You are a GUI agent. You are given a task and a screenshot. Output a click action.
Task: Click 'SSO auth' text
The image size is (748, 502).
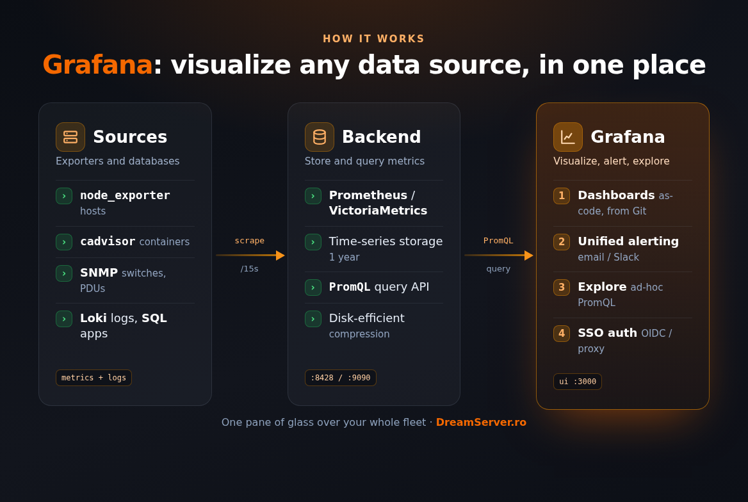pyautogui.click(x=607, y=332)
